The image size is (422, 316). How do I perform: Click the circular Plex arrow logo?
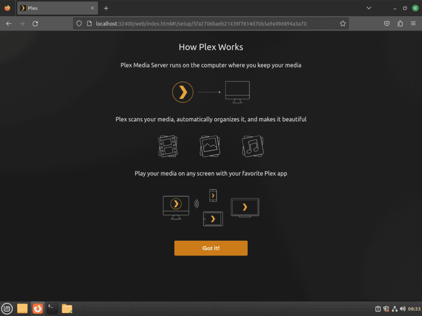[183, 92]
